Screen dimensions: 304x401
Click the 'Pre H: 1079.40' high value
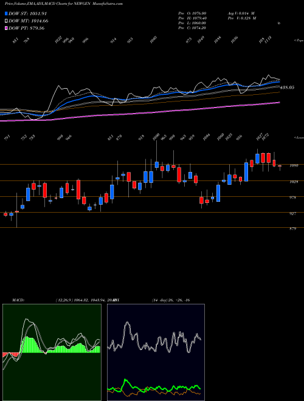tap(192, 18)
